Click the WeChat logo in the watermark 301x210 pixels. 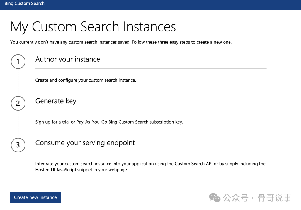click(x=215, y=198)
